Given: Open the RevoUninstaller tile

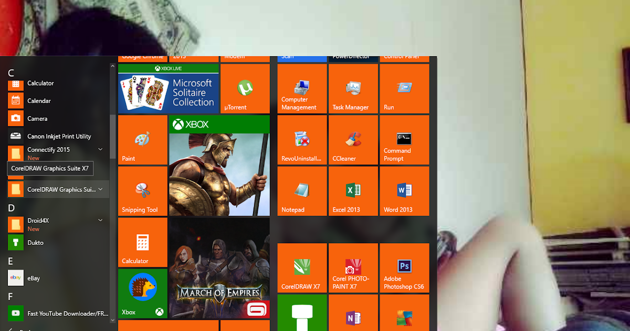Looking at the screenshot, I should (x=302, y=140).
